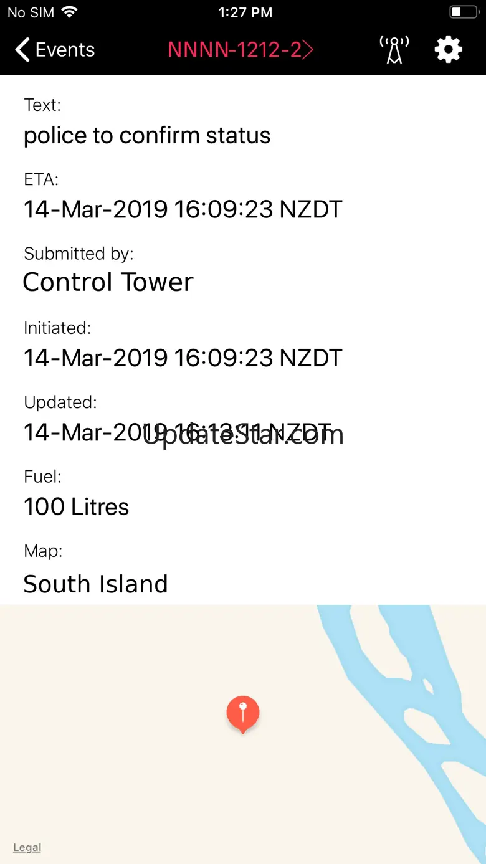Tap the red map pin marker
Viewport: 486px width, 864px height.
pos(242,712)
